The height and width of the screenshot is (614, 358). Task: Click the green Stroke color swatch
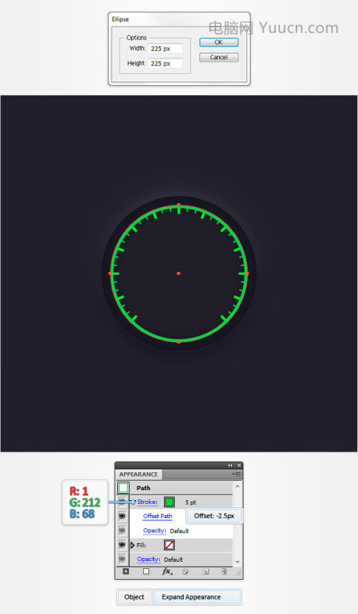169,502
